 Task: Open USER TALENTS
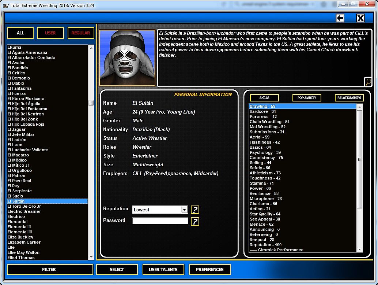[x=163, y=269]
